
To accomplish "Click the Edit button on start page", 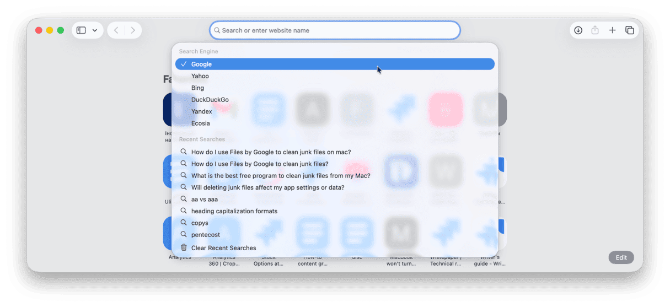I will pyautogui.click(x=621, y=257).
